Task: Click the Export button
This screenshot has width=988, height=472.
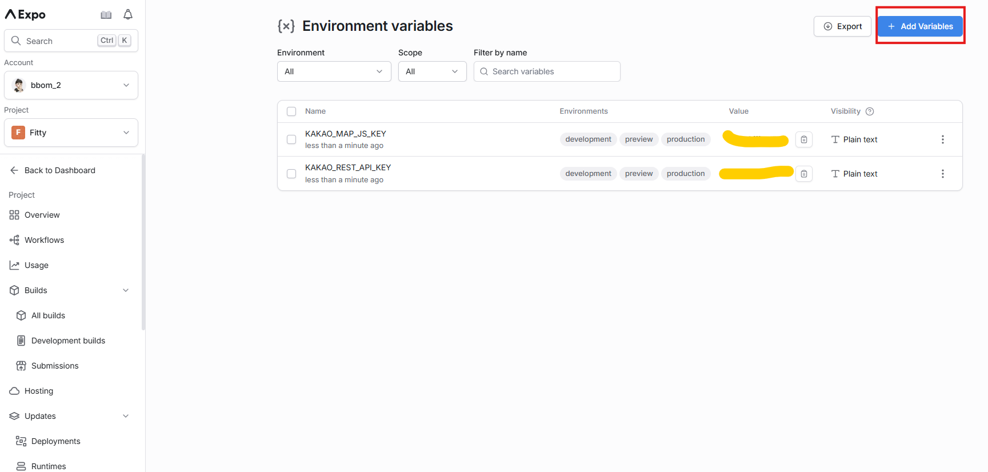Action: pyautogui.click(x=842, y=26)
